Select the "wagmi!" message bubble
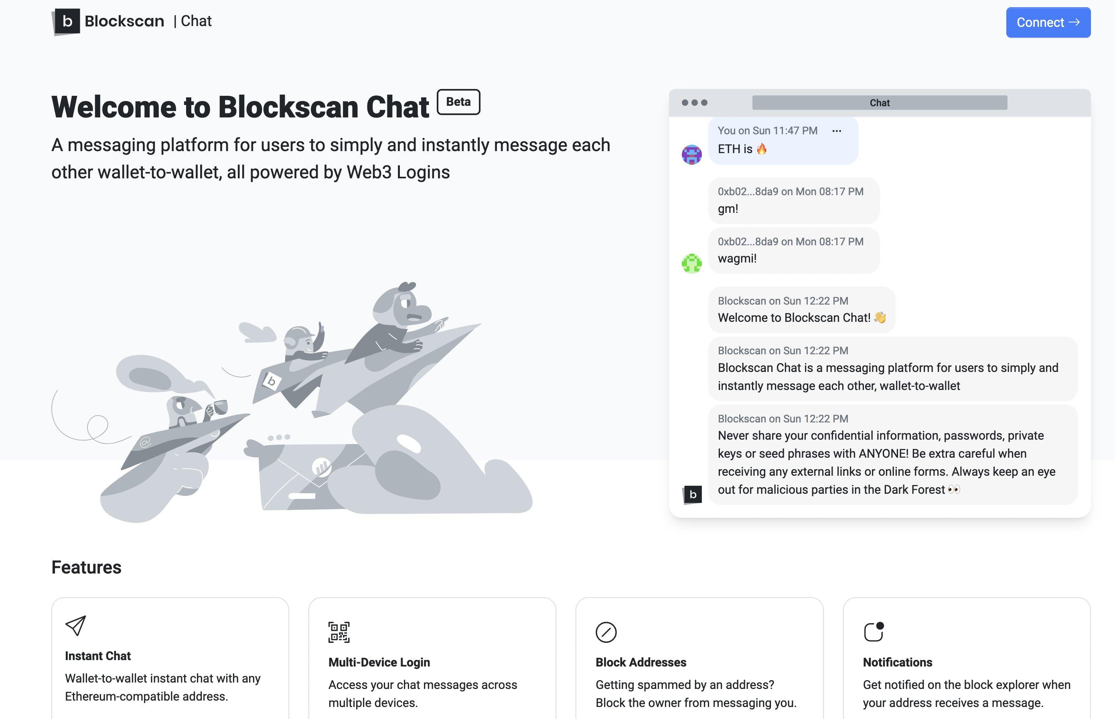Screen dimensions: 1115x719 tap(793, 251)
